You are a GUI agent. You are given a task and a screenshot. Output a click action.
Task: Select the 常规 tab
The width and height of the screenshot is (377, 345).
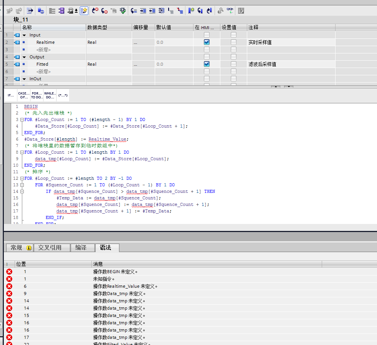[17, 248]
